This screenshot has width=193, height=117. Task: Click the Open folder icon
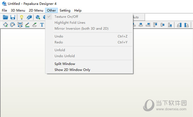[5, 17]
